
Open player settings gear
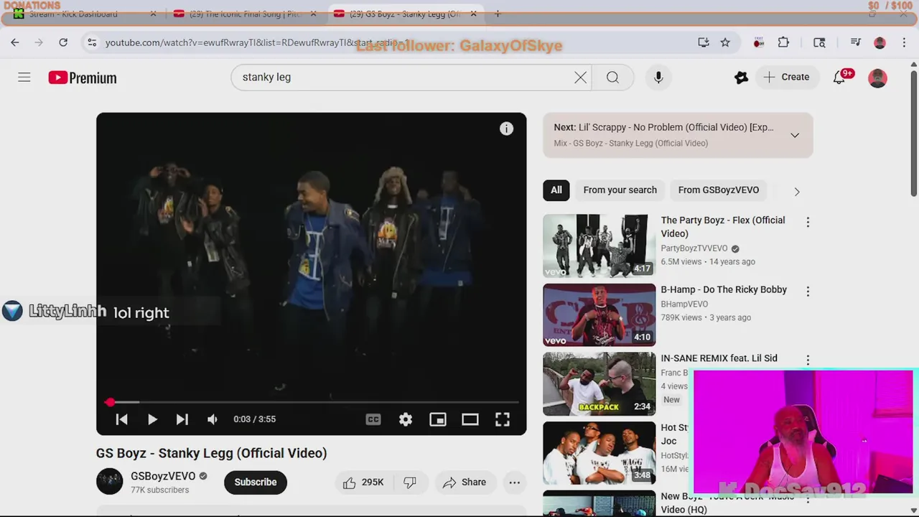tap(406, 419)
